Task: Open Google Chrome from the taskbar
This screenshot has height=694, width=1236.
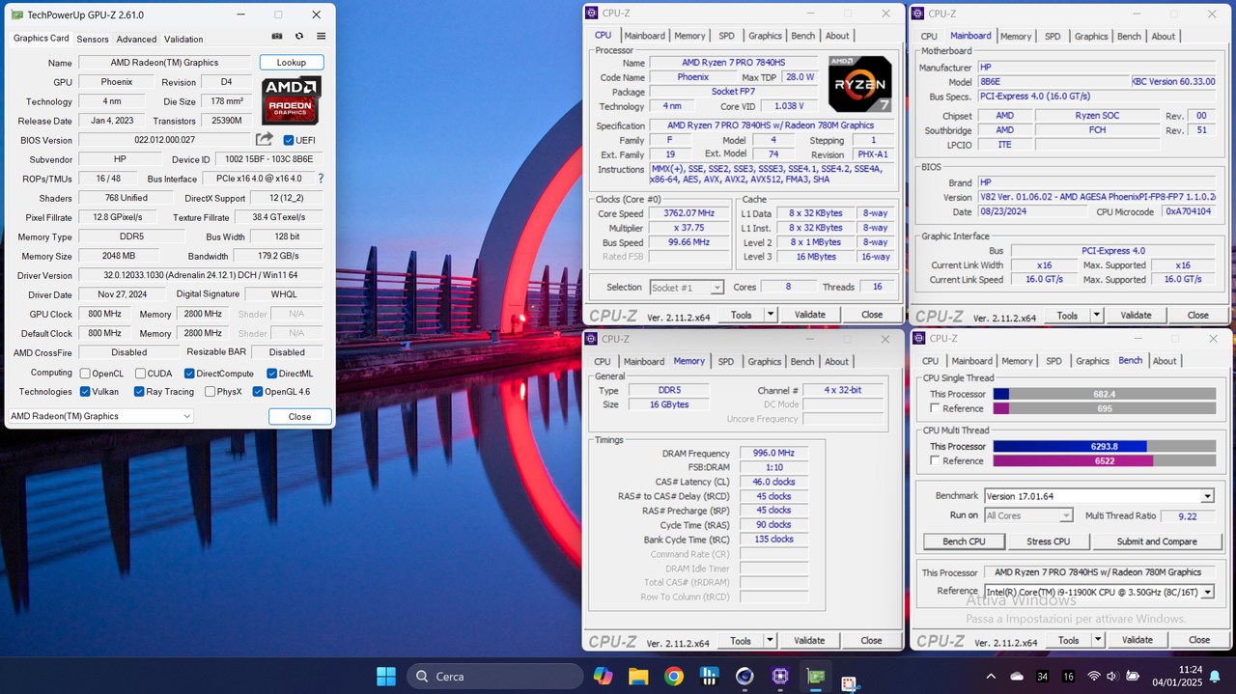Action: pos(674,676)
